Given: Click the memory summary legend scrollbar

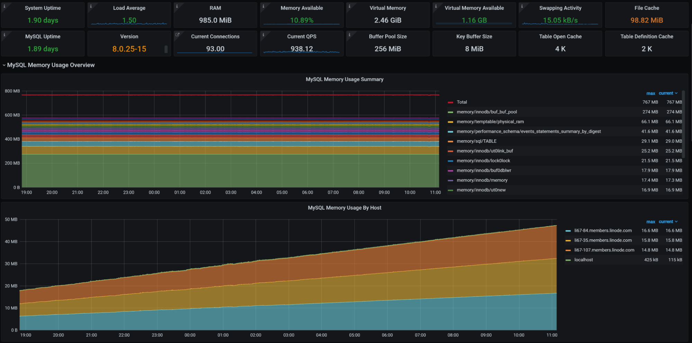Looking at the screenshot, I should [683, 124].
